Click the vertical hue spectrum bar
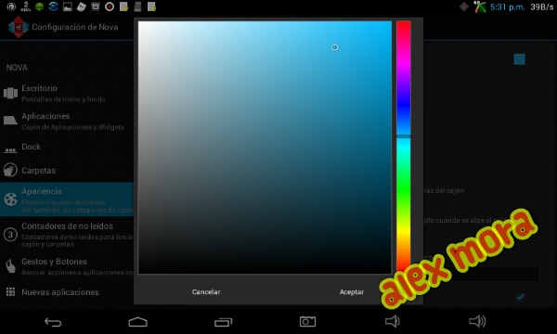Screen dimensions: 557x334 (404, 147)
